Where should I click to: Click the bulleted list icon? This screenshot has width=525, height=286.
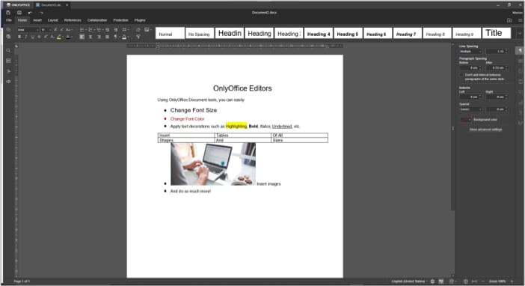pos(82,30)
